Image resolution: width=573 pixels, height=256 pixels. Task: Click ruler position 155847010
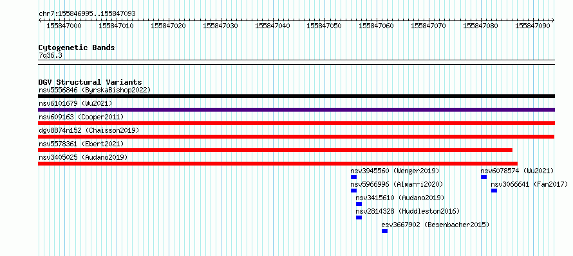coord(116,26)
